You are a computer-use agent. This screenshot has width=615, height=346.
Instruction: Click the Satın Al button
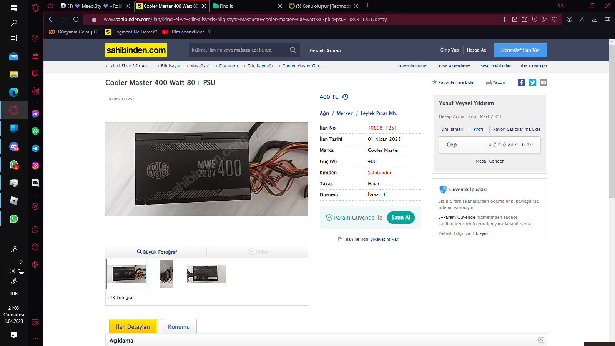(x=401, y=218)
